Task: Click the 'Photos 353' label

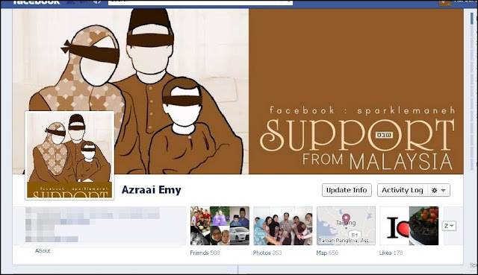Action: (x=267, y=253)
